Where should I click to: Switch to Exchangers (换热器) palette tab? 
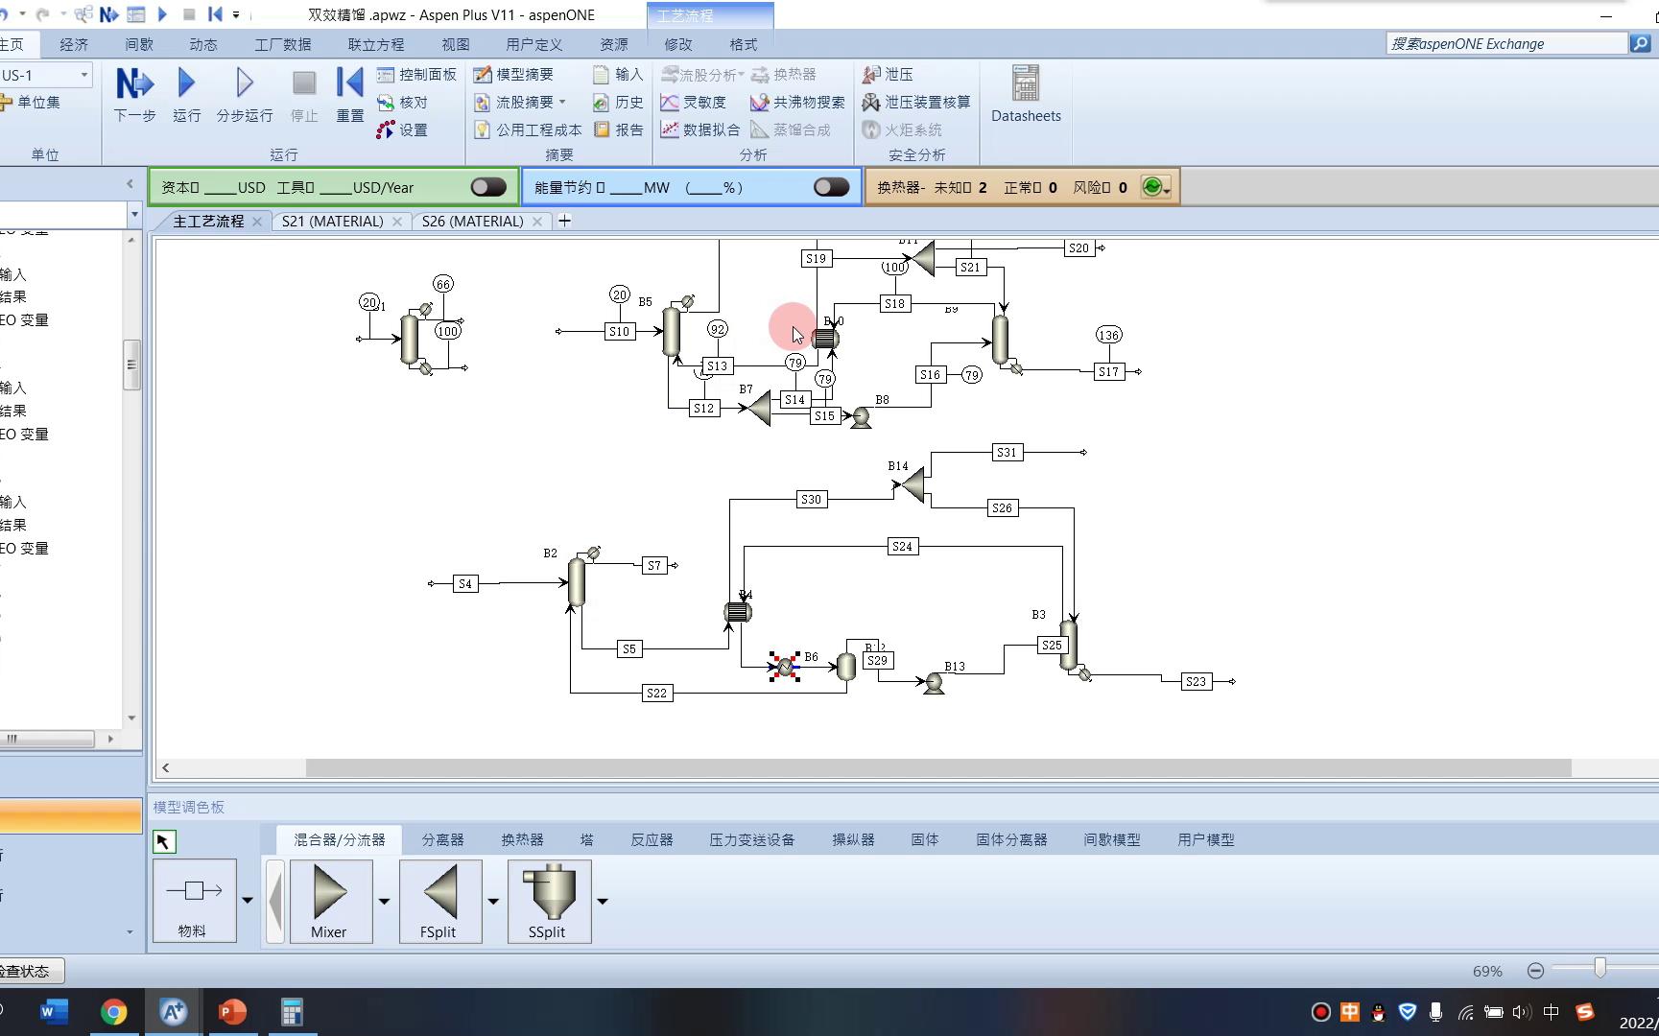[x=522, y=839]
